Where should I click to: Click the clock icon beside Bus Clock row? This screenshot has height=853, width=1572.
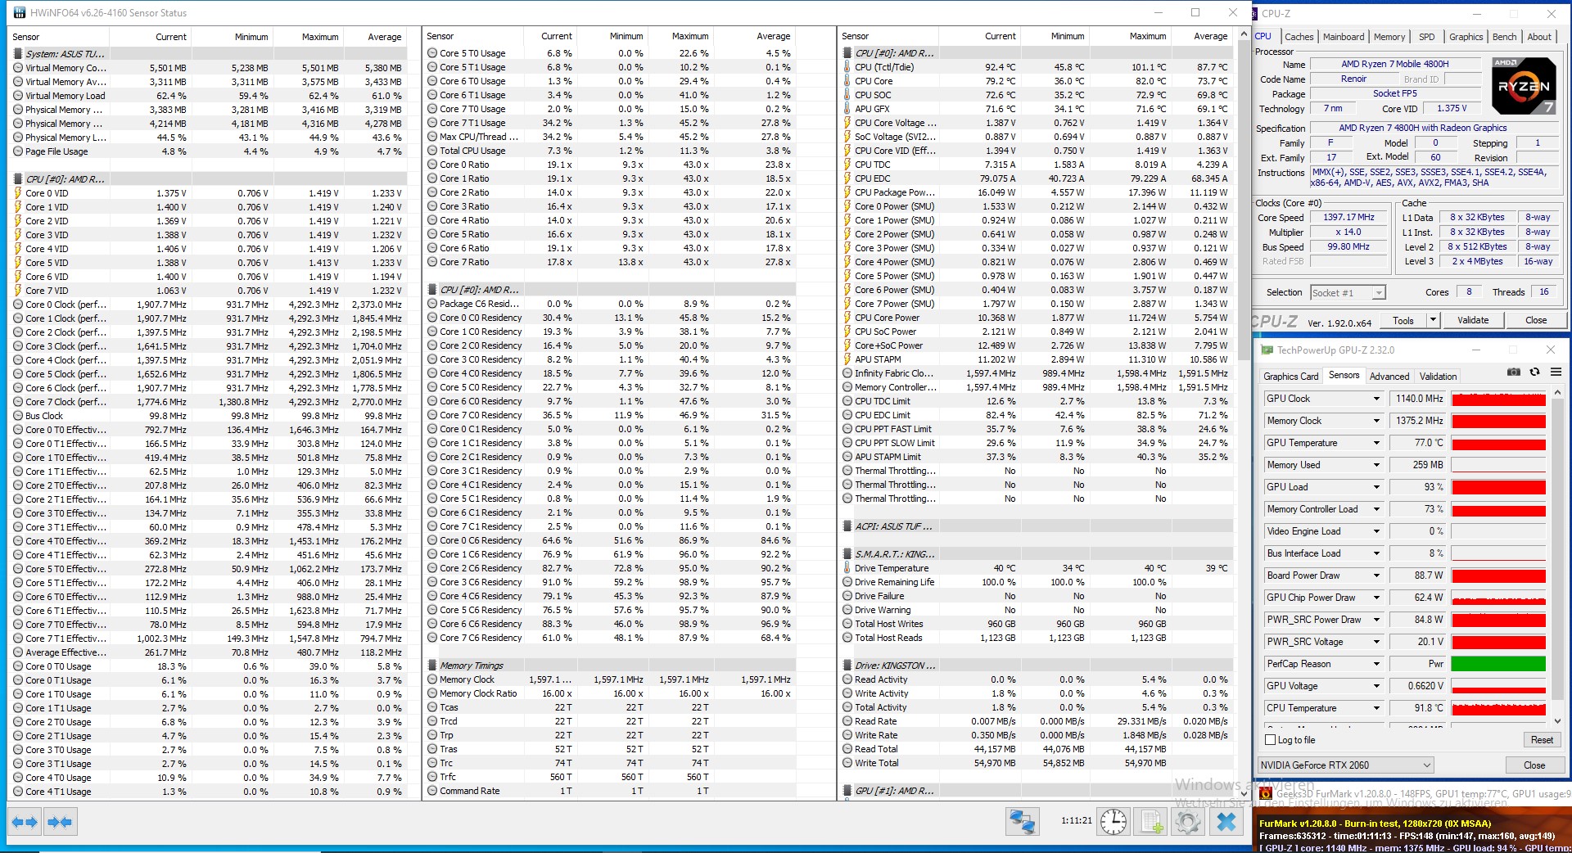pyautogui.click(x=18, y=416)
